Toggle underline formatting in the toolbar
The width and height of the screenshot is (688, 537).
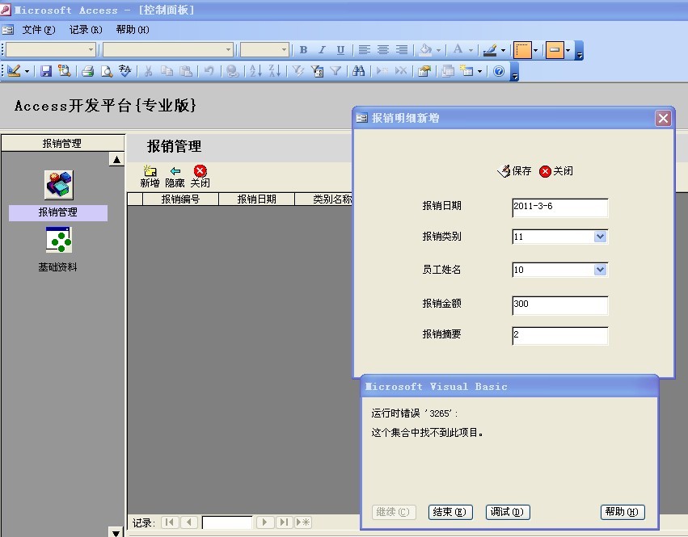tap(340, 50)
